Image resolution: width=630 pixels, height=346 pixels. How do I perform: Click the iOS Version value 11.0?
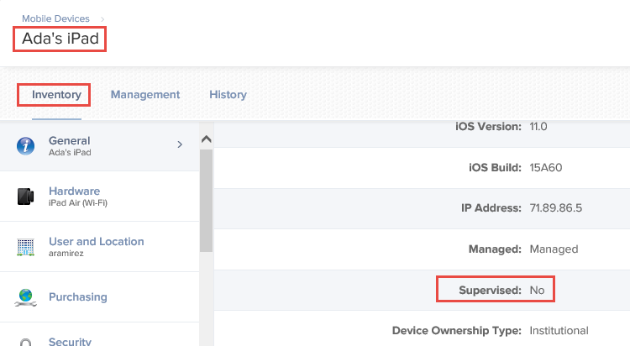click(x=538, y=127)
